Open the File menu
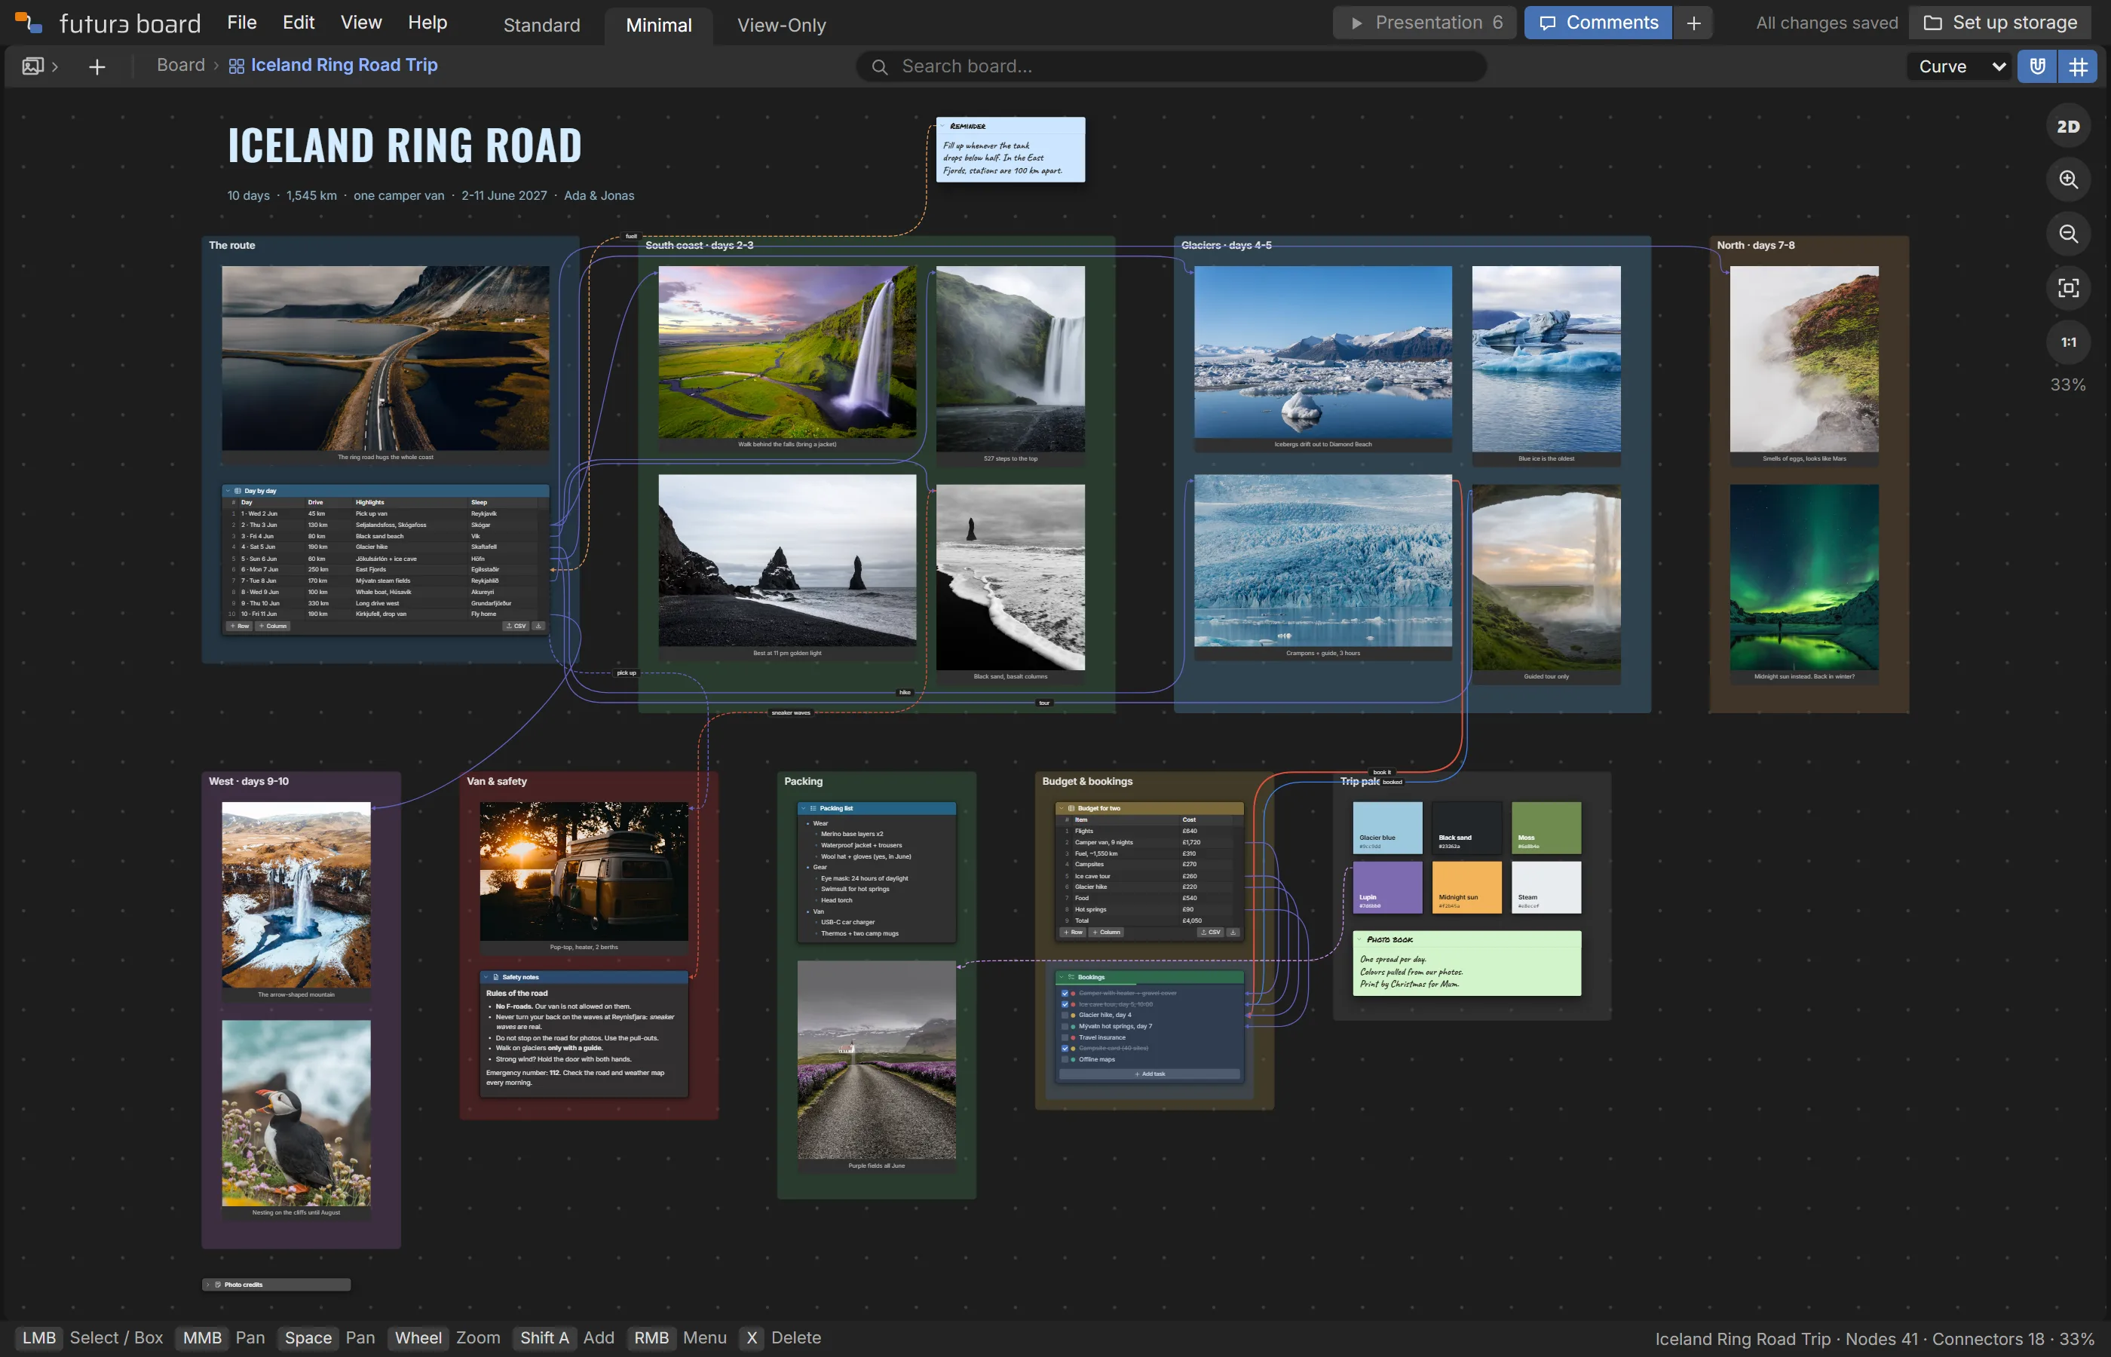2111x1357 pixels. [x=241, y=23]
